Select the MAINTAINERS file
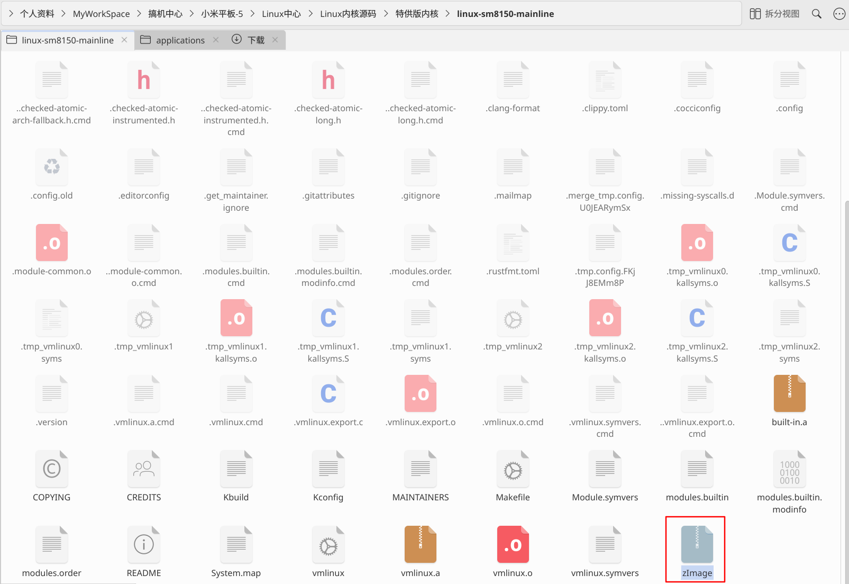Viewport: 849px width, 584px height. point(421,475)
